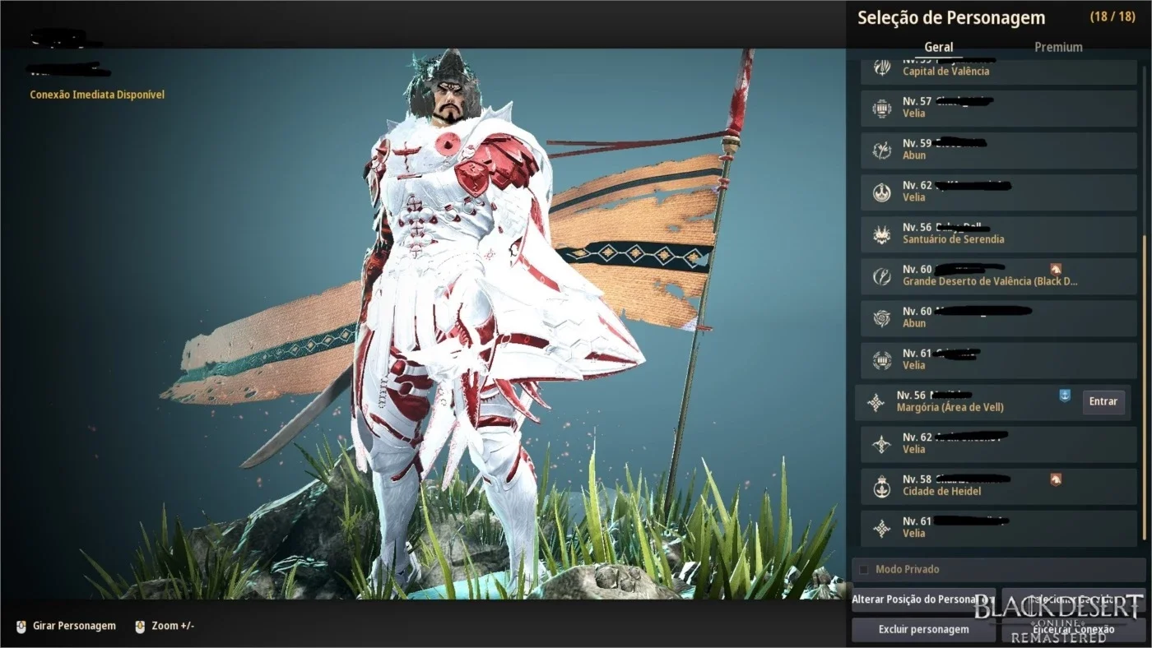Select the Nv. 59 character in Abun
Viewport: 1152px width, 648px height.
pyautogui.click(x=999, y=150)
